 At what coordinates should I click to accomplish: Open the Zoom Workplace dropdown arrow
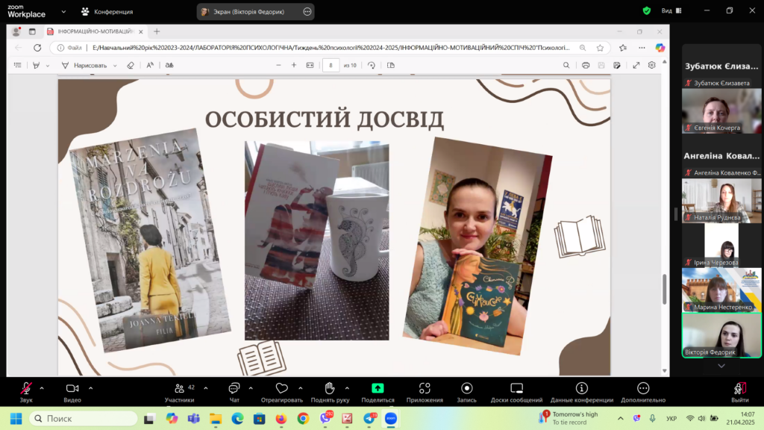coord(63,11)
